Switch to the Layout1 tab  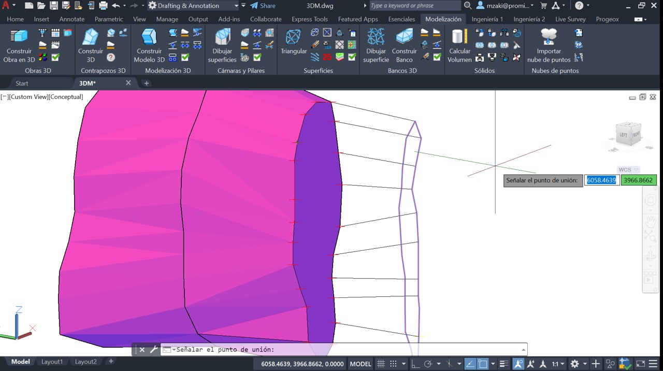point(52,361)
